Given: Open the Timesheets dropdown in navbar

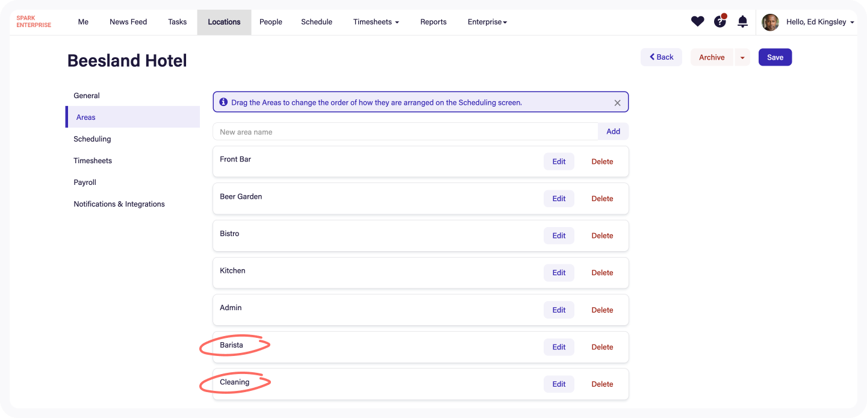Looking at the screenshot, I should tap(376, 22).
